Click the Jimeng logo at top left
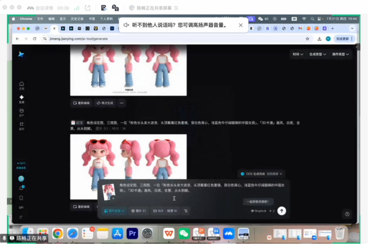The height and width of the screenshot is (244, 368). tap(21, 54)
